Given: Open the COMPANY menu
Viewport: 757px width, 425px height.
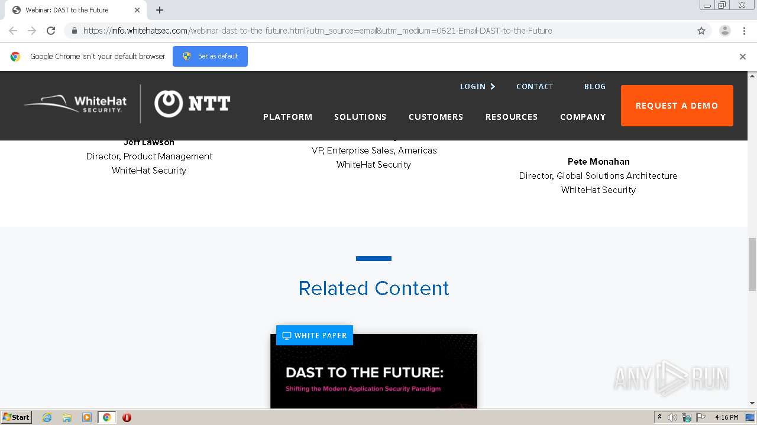Looking at the screenshot, I should pos(583,117).
